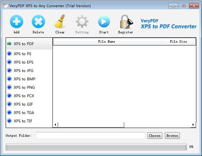The image size is (202, 156).
Task: Switch to XPS to JPG mode
Action: click(x=23, y=70)
